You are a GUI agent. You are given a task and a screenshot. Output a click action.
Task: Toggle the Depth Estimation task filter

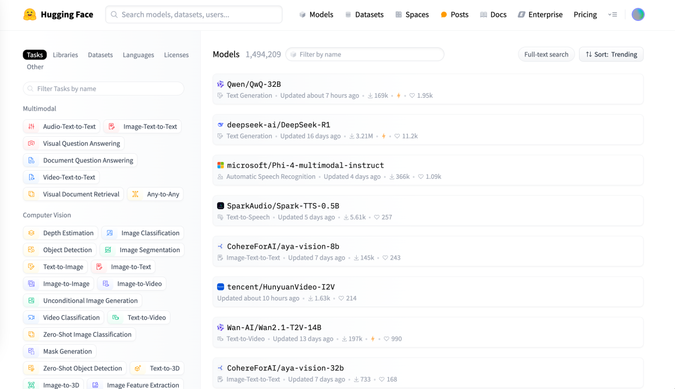(61, 233)
